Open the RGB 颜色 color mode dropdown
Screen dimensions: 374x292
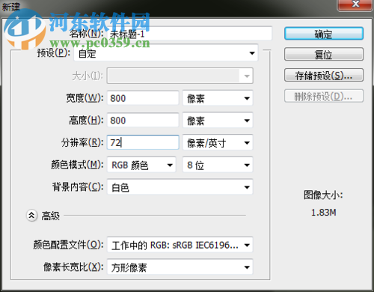pyautogui.click(x=141, y=165)
